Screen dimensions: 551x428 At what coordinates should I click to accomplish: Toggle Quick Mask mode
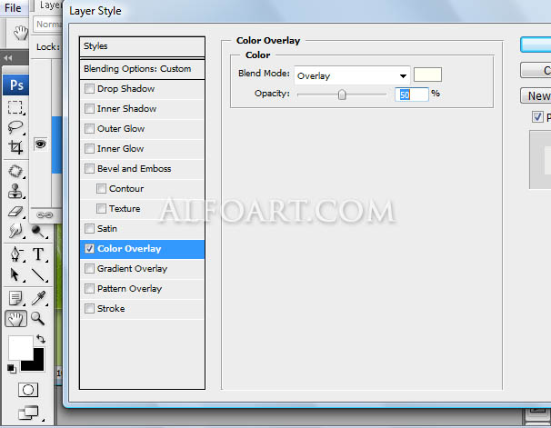[x=28, y=390]
